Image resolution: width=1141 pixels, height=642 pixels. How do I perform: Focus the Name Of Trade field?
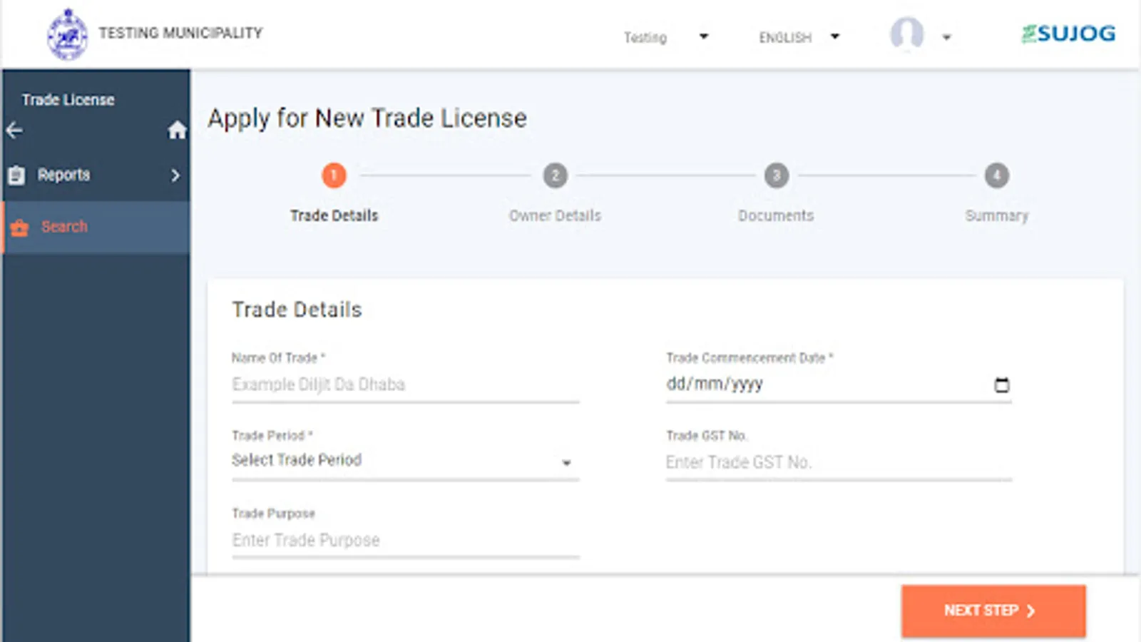(x=405, y=384)
